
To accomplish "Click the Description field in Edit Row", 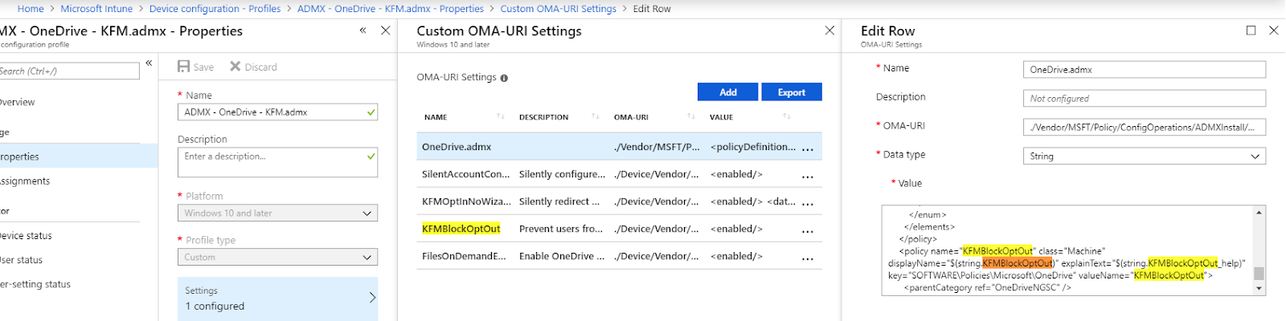I will click(1144, 99).
